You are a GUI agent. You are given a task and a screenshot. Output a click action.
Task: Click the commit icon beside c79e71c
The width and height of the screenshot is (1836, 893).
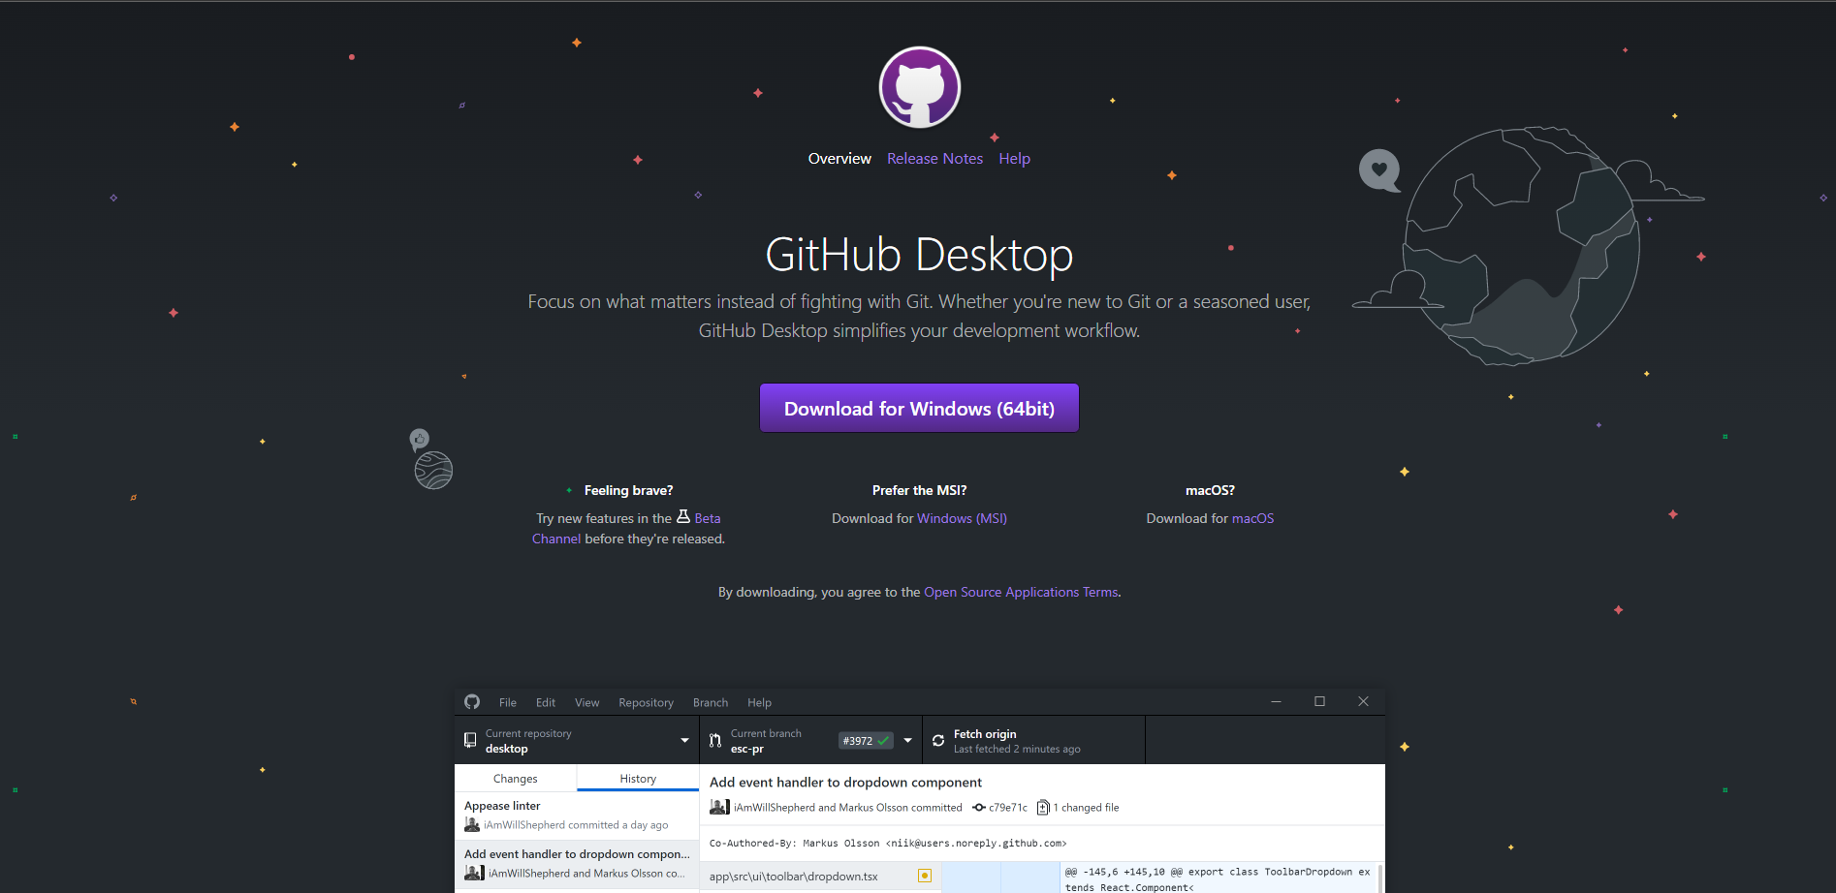pos(979,808)
